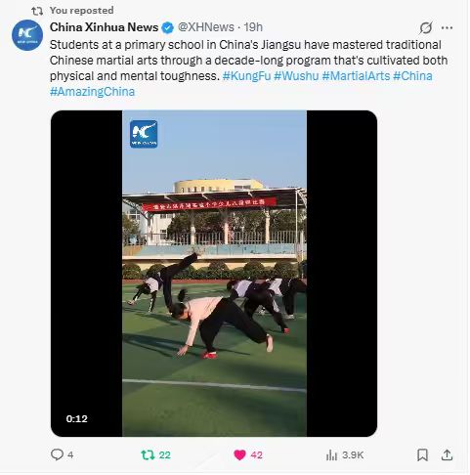Click the reply speech bubble icon

point(57,454)
